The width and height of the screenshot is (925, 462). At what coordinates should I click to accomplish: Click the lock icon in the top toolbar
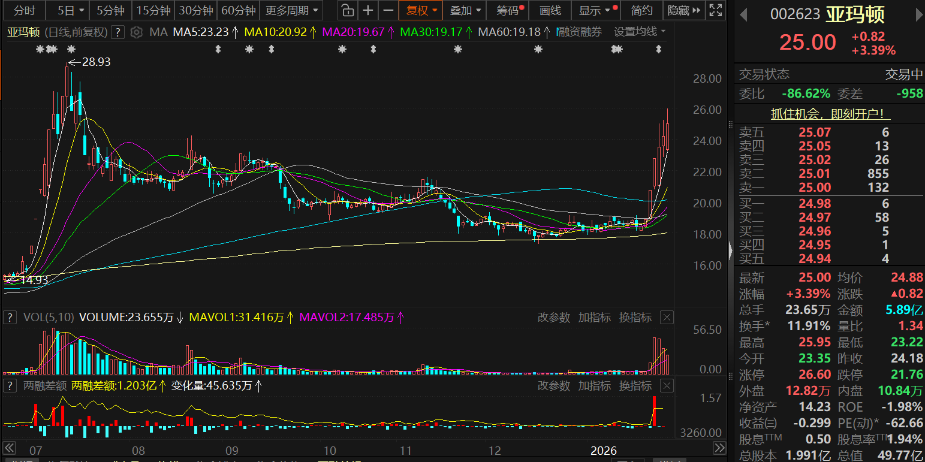(347, 10)
